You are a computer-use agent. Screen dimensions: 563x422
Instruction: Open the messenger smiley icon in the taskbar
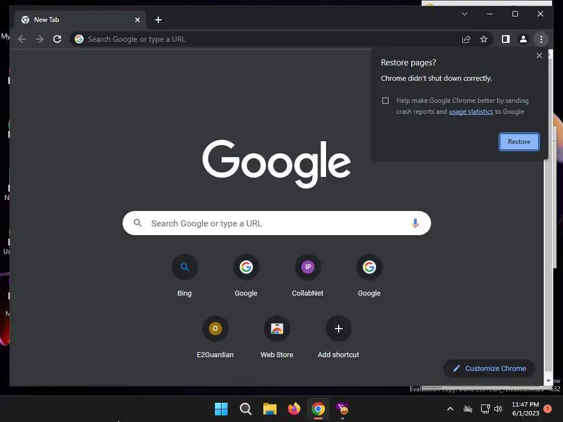click(x=343, y=409)
